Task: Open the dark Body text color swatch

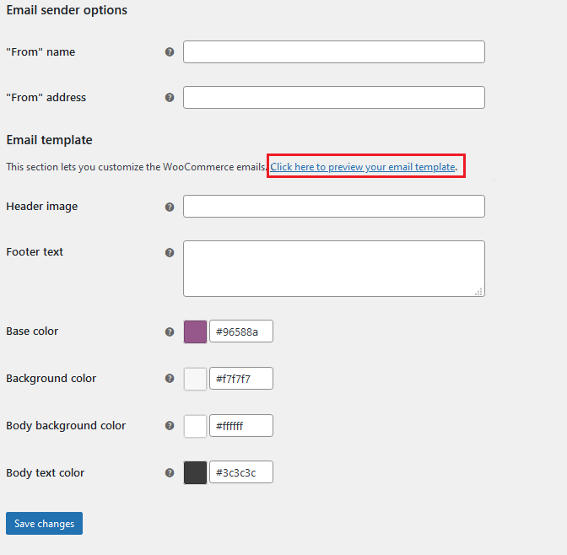Action: (195, 472)
